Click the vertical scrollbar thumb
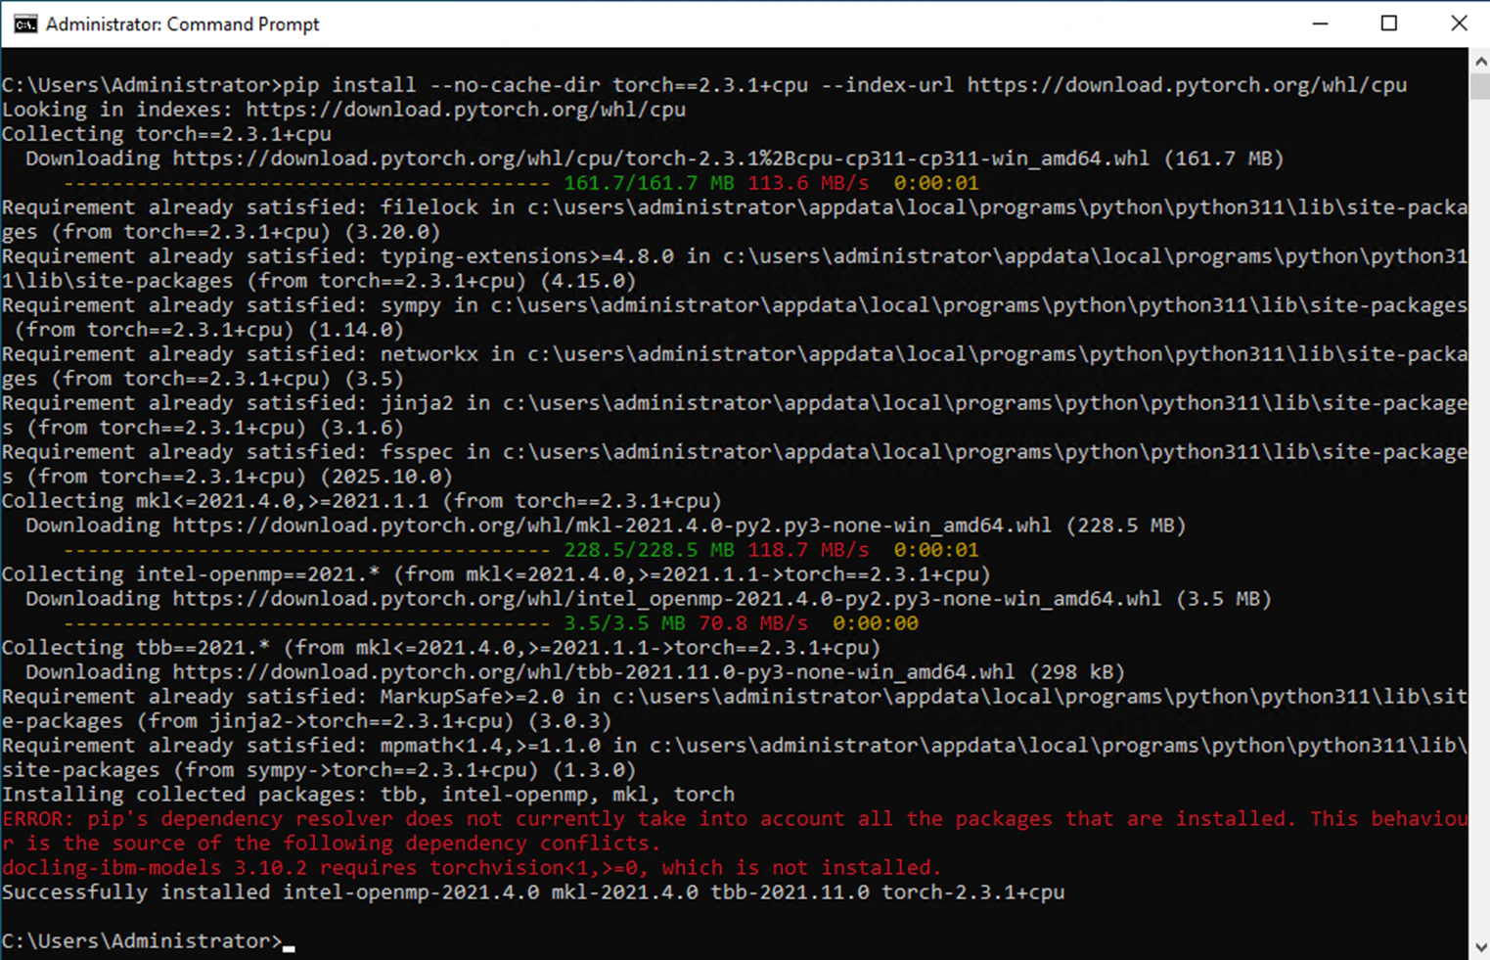Image resolution: width=1490 pixels, height=960 pixels. [1479, 86]
